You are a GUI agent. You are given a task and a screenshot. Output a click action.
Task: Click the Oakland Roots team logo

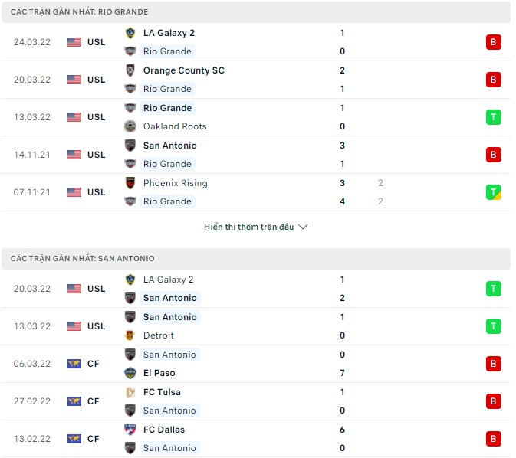point(130,126)
